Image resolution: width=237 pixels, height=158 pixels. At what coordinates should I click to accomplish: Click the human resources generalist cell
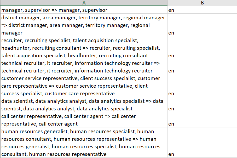pyautogui.click(x=84, y=143)
